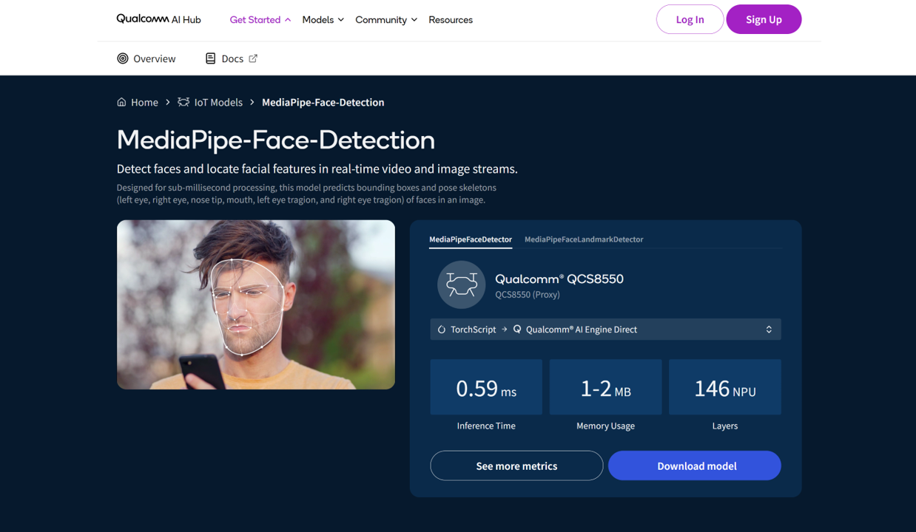
Task: Go to the Resources page
Action: (451, 20)
